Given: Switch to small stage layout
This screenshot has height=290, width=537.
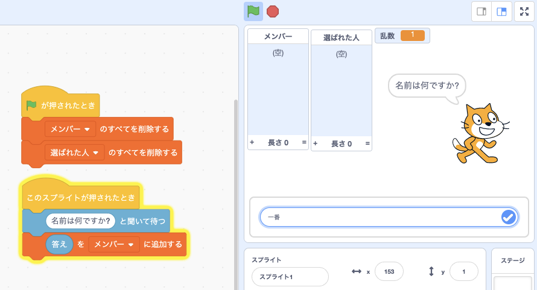Looking at the screenshot, I should 481,11.
